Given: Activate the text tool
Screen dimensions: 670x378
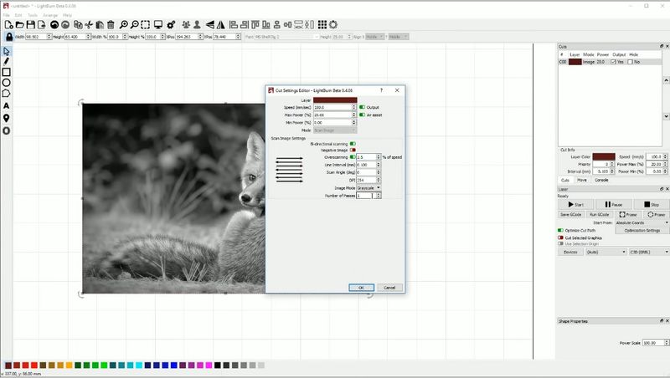Looking at the screenshot, I should click(x=7, y=106).
